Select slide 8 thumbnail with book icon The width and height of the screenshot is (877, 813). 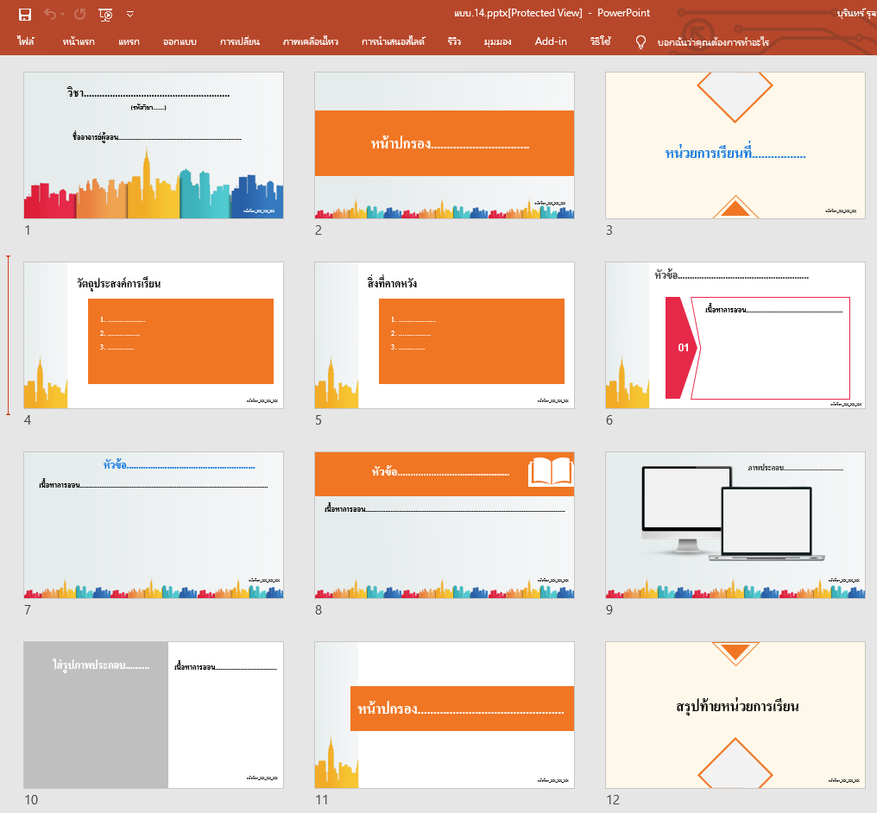[444, 525]
